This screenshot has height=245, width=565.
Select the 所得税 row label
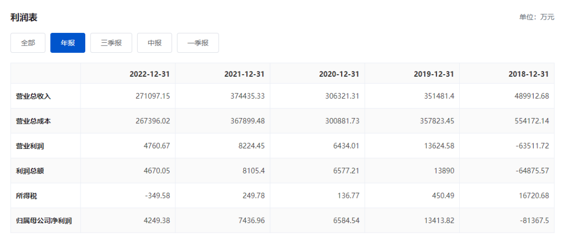[x=27, y=196]
